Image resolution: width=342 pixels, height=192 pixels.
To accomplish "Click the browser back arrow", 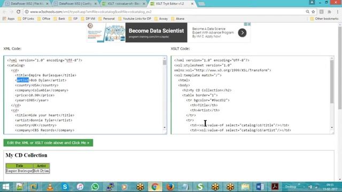I will point(5,12).
